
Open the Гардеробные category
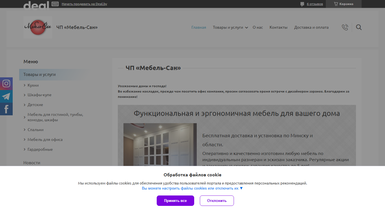click(40, 149)
